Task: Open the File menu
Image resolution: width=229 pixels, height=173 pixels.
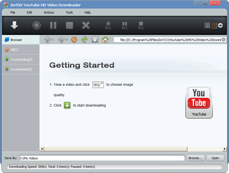Action: pyautogui.click(x=13, y=12)
